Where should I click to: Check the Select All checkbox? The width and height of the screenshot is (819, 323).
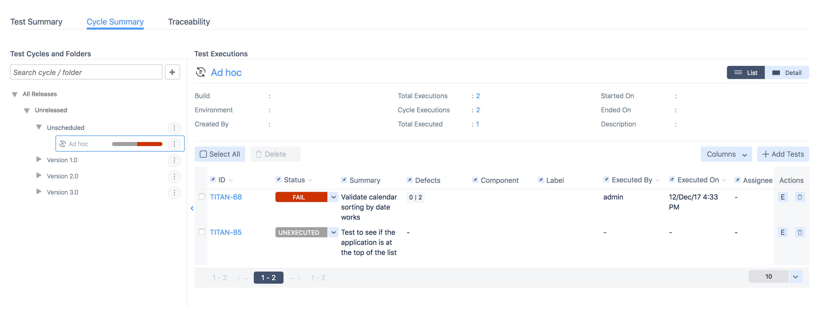pos(203,154)
